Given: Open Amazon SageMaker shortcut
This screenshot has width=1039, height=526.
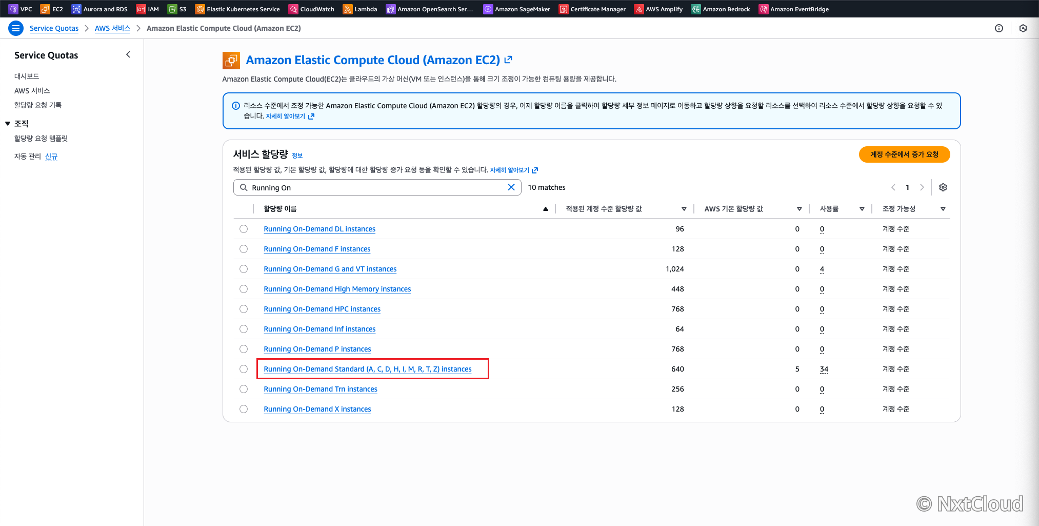Looking at the screenshot, I should coord(517,9).
